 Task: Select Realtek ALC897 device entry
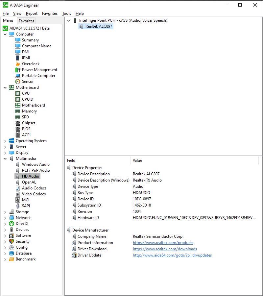(96, 26)
